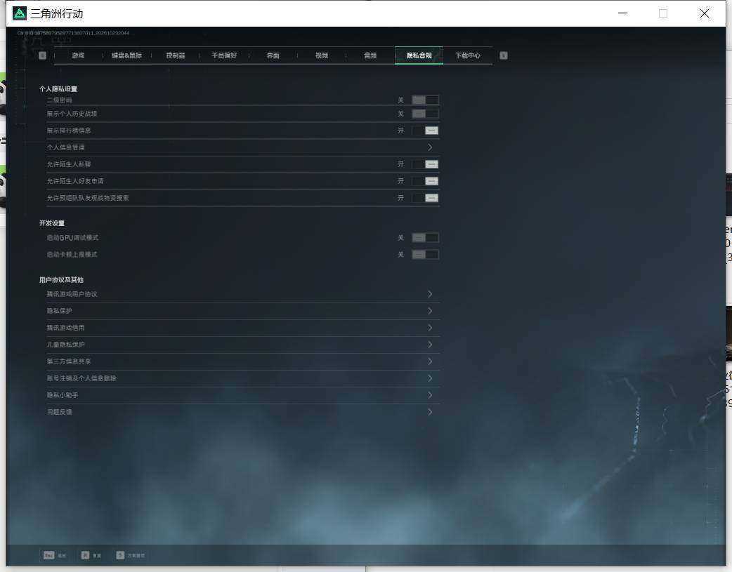Click the previous-tab key icon left of 游戏
732x572 pixels.
42,55
